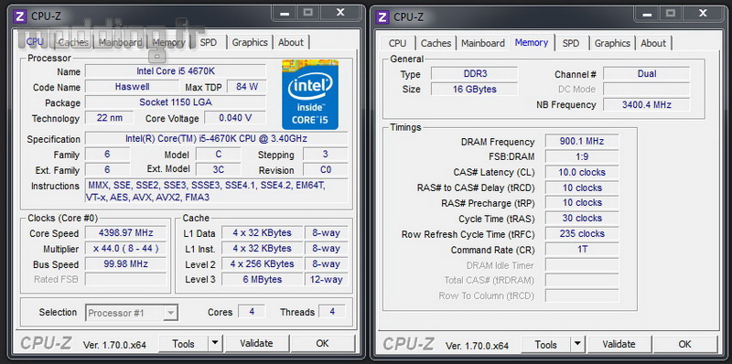The width and height of the screenshot is (732, 364).
Task: Click the Level 3 value 6 MBytes
Action: [262, 280]
